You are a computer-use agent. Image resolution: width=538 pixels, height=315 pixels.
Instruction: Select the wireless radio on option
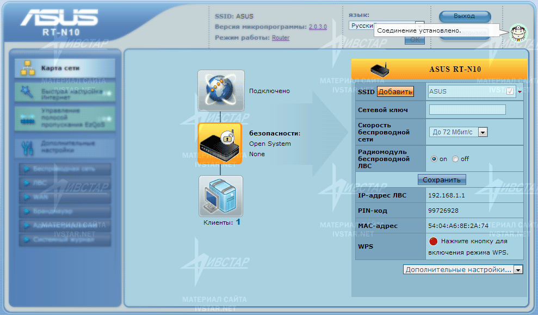(434, 159)
